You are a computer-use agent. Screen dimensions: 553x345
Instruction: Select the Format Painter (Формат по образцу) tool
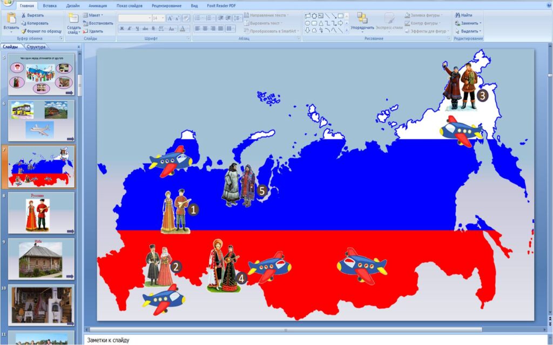click(24, 31)
